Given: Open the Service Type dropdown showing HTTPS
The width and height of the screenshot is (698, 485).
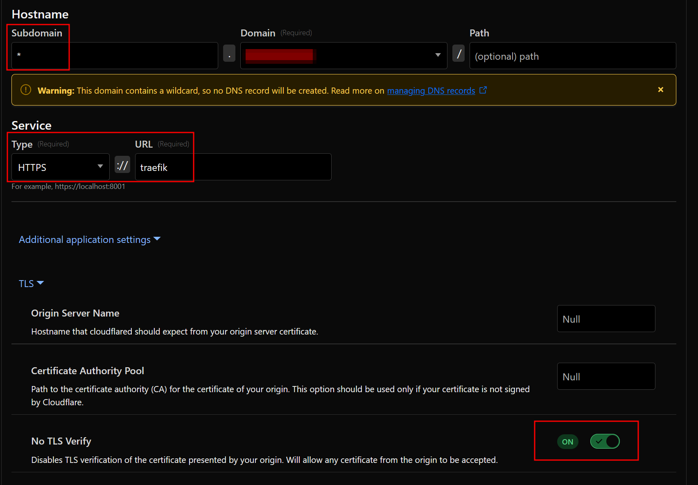Looking at the screenshot, I should tap(60, 167).
